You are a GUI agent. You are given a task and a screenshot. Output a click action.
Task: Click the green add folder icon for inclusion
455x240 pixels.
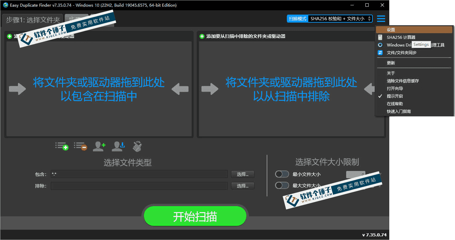click(9, 36)
